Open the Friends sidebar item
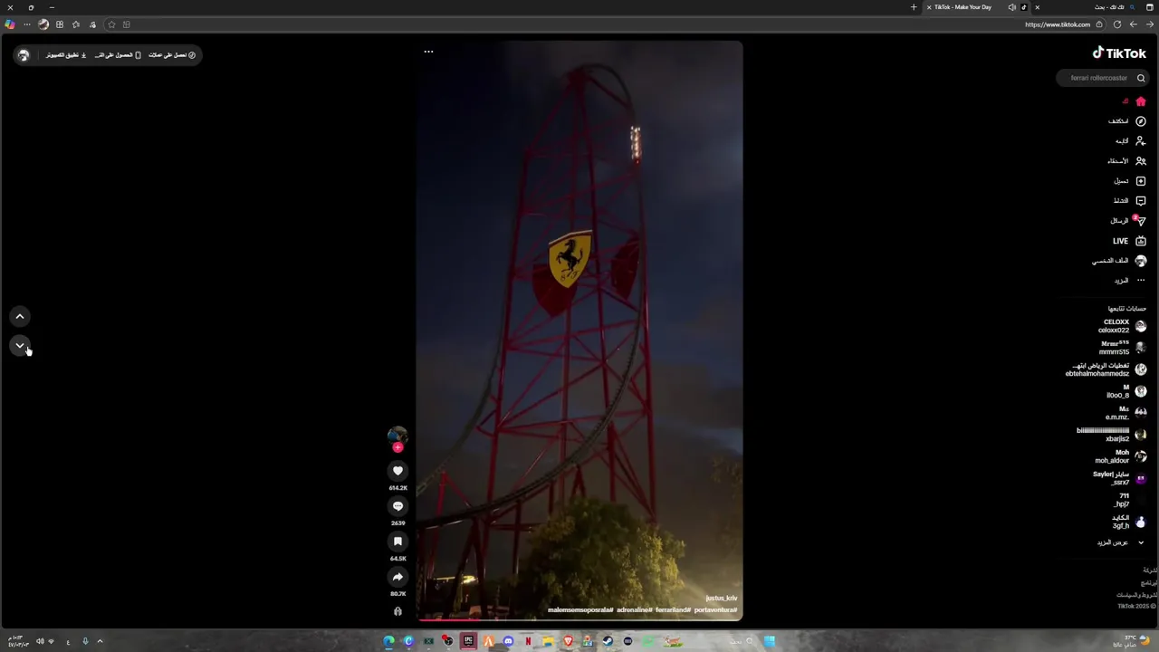The height and width of the screenshot is (652, 1159). tap(1127, 161)
